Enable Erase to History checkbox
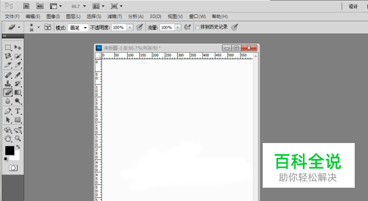The height and width of the screenshot is (201, 368). (x=197, y=28)
